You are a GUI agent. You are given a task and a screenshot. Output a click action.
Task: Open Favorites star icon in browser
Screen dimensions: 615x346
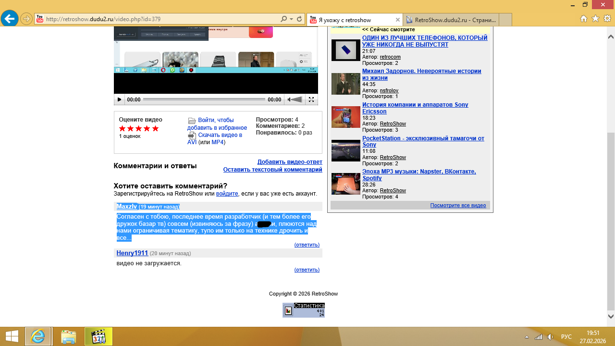[x=595, y=19]
